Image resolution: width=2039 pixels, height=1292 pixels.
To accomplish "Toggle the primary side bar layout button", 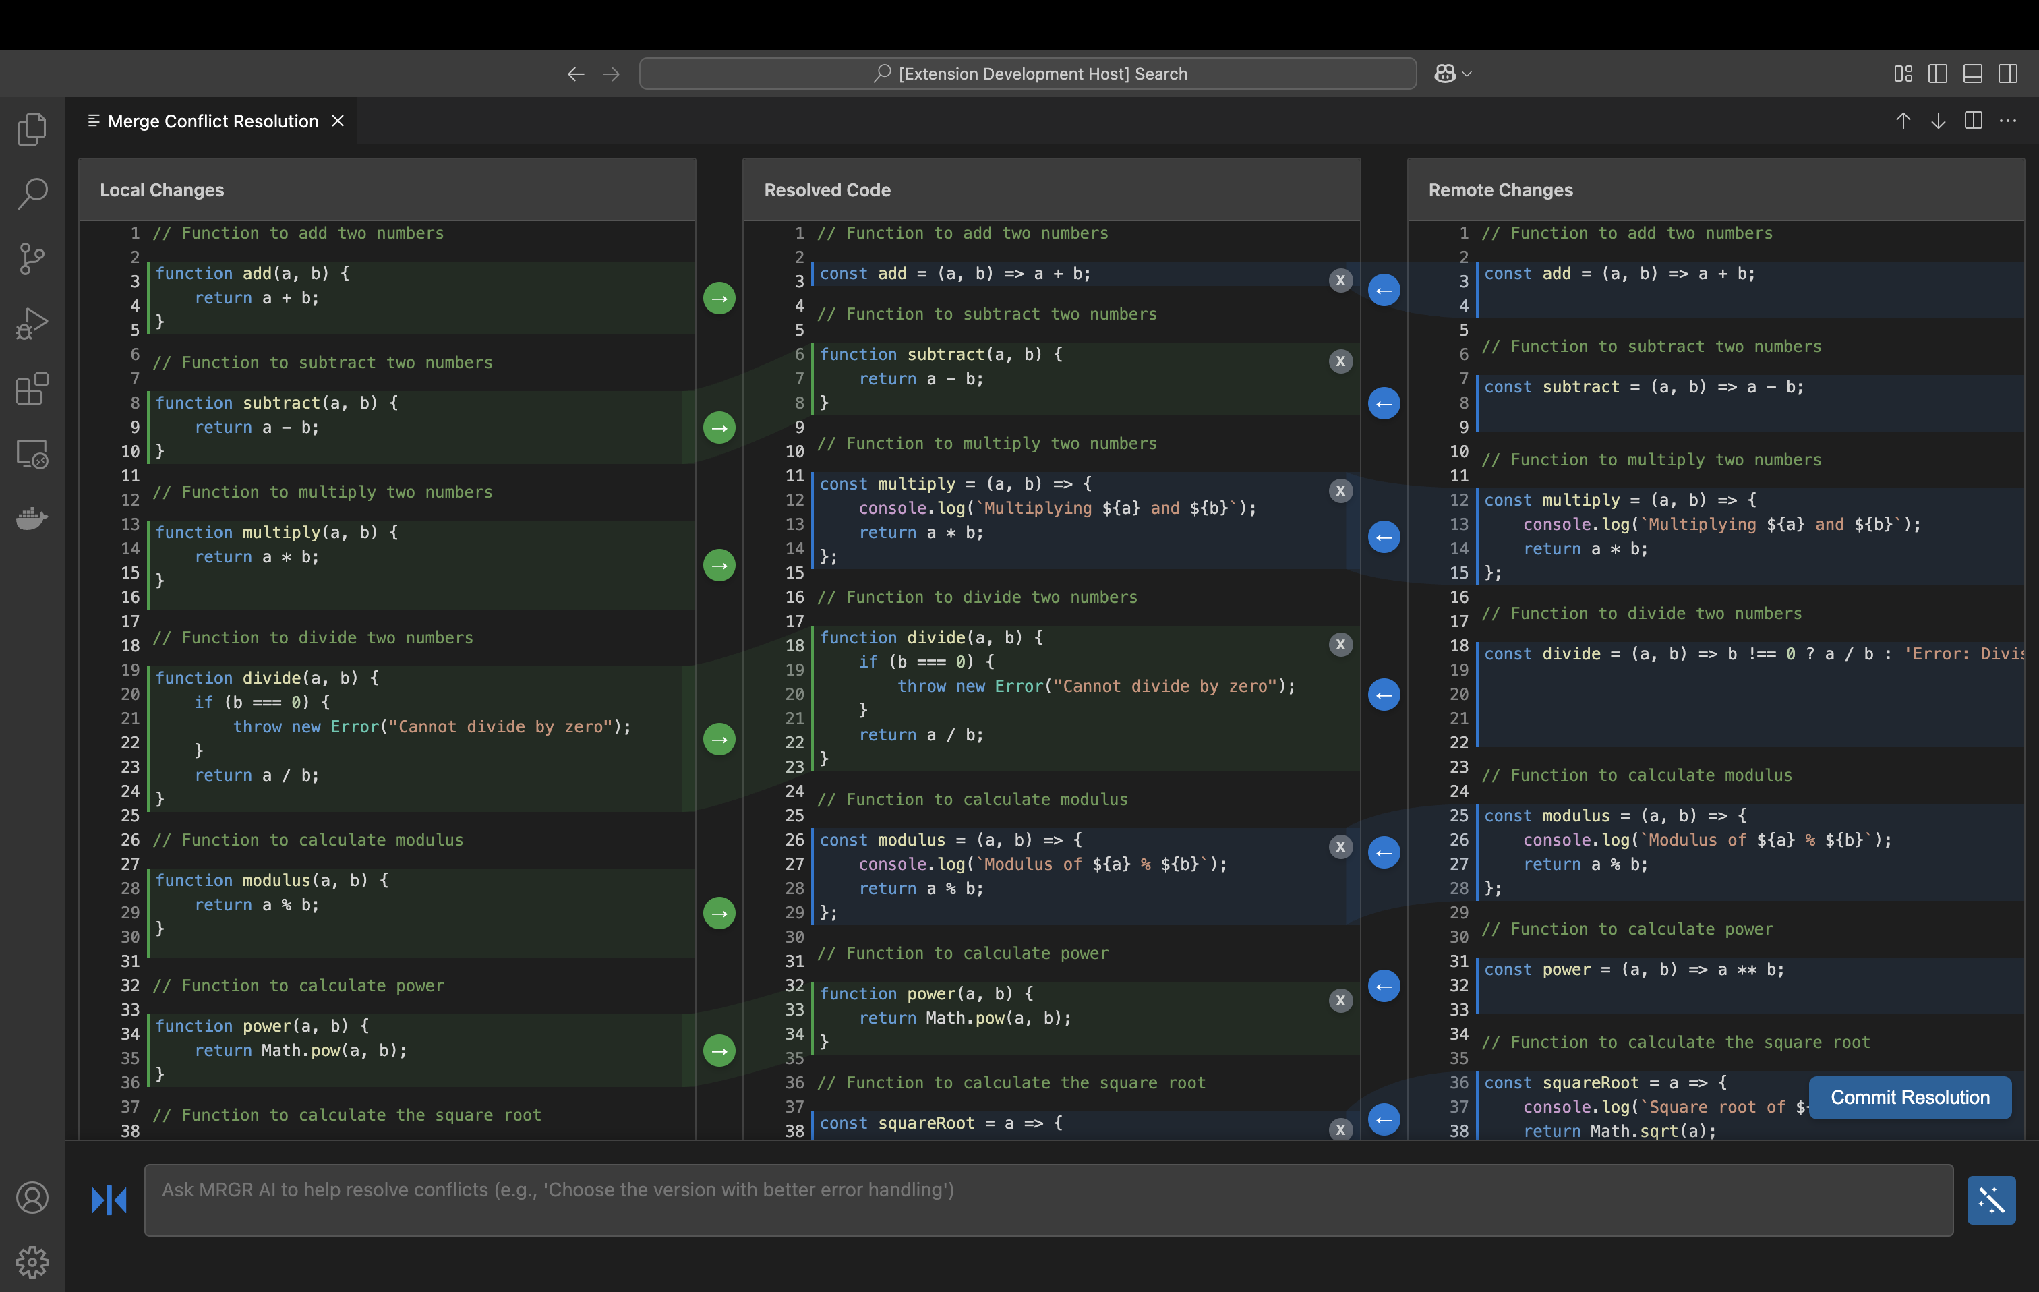I will point(1937,74).
